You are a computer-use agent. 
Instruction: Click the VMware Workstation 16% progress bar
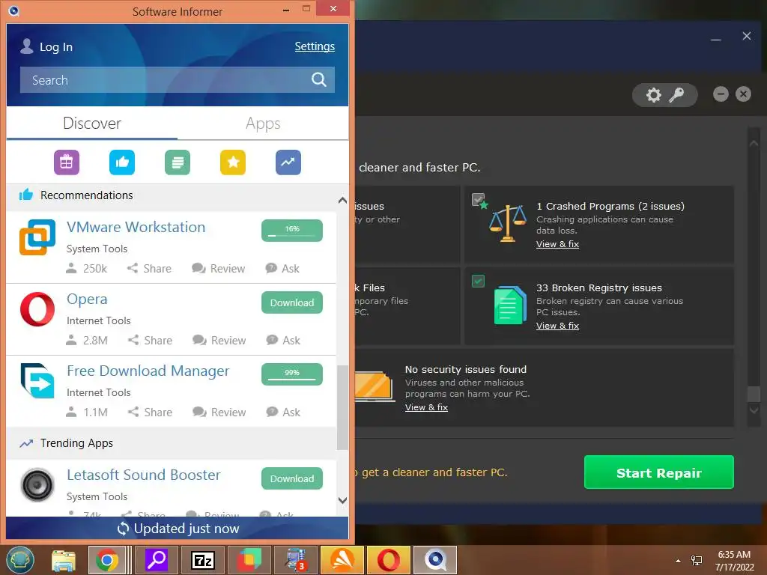tap(292, 231)
